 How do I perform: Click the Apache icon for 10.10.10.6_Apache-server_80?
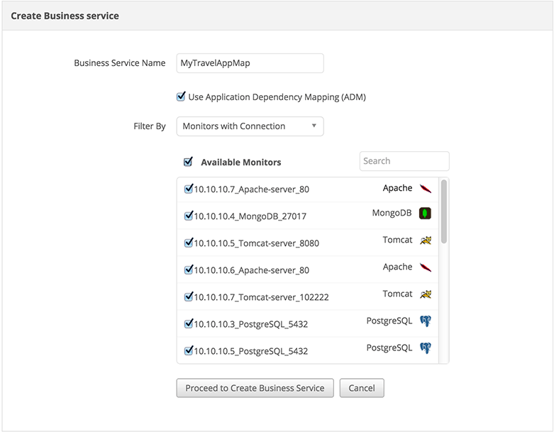click(x=426, y=267)
